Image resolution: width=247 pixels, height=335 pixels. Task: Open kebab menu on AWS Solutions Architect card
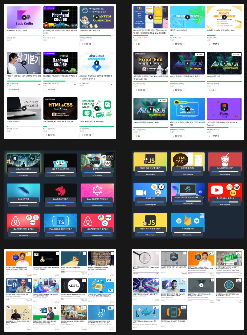tap(30, 254)
